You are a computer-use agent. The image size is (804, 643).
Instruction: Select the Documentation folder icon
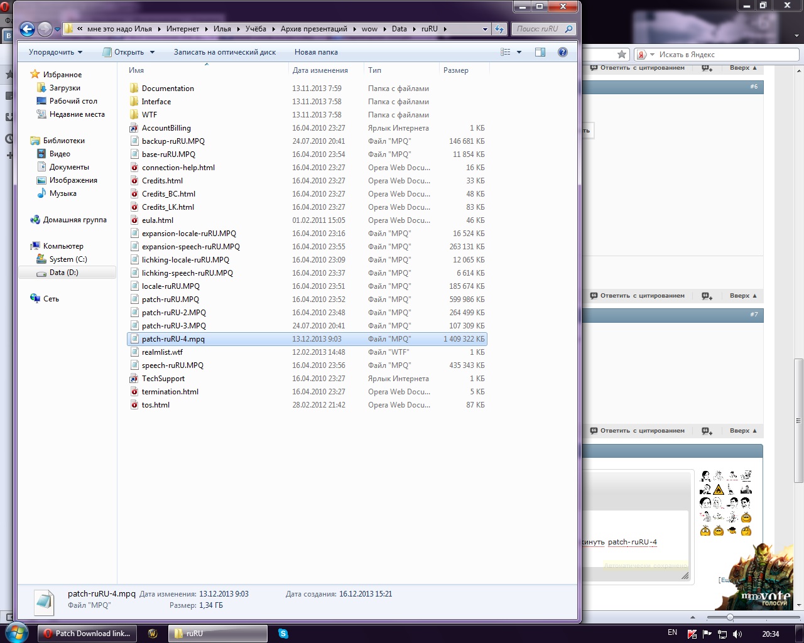[x=134, y=88]
